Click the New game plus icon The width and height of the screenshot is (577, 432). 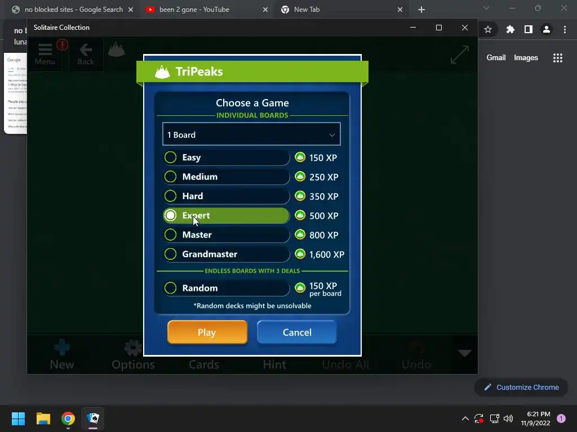tap(62, 355)
